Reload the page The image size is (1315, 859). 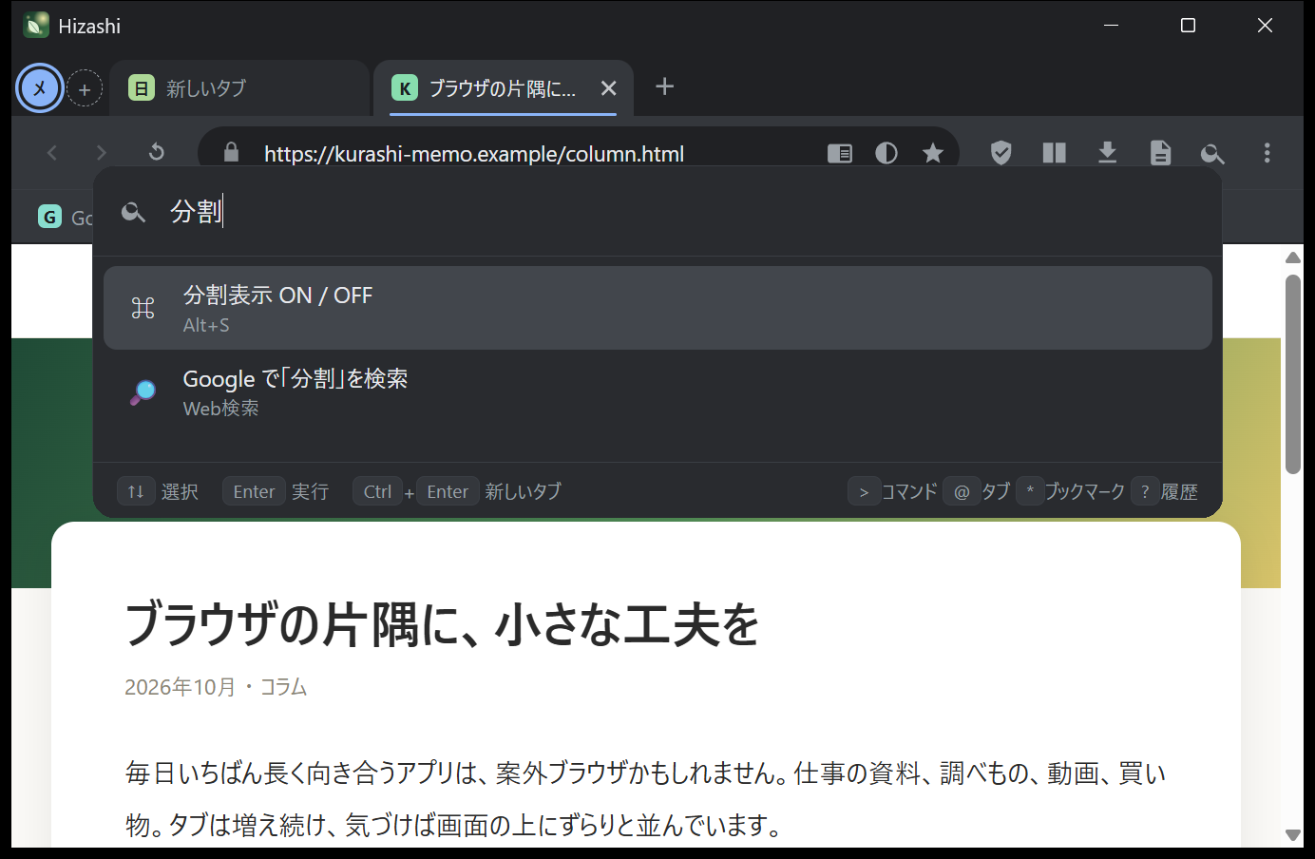click(157, 152)
